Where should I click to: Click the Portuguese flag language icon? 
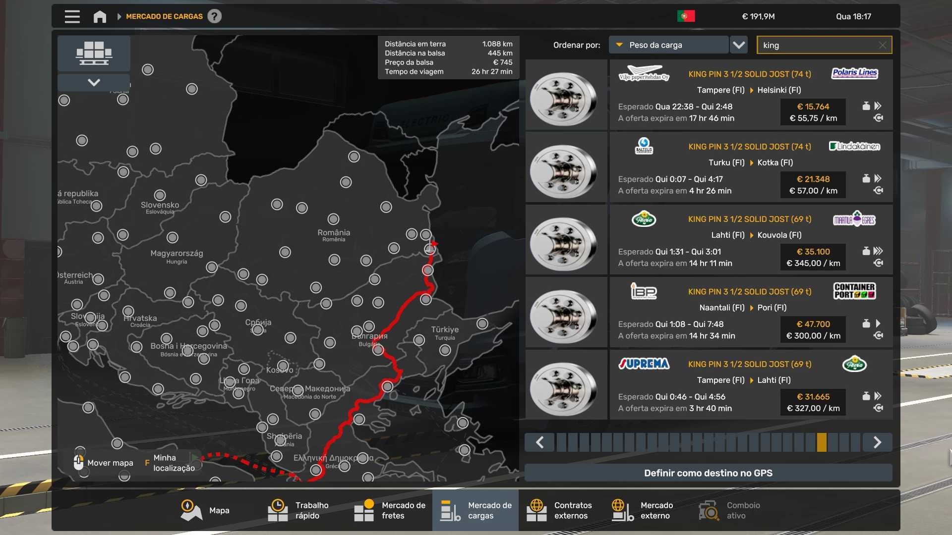(686, 16)
